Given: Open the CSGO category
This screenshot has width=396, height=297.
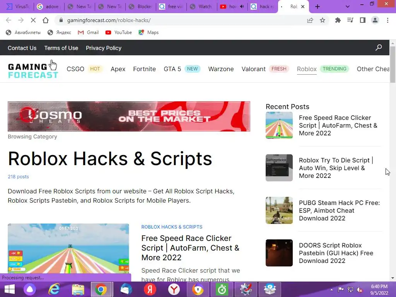Looking at the screenshot, I should click(75, 69).
